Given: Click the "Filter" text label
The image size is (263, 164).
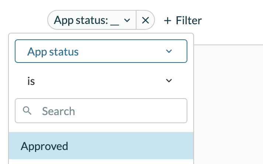Looking at the screenshot, I should tap(189, 20).
